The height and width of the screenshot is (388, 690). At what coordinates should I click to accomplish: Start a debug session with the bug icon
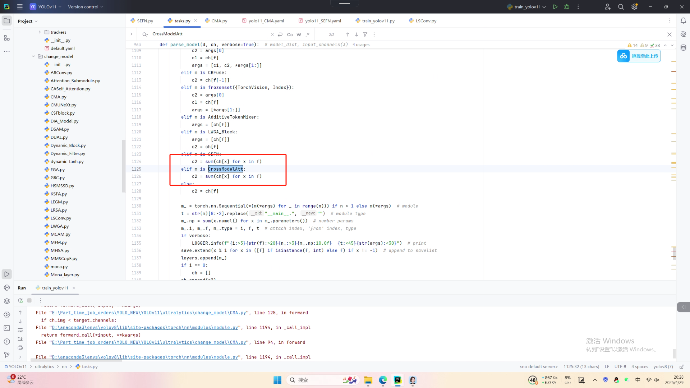(567, 7)
